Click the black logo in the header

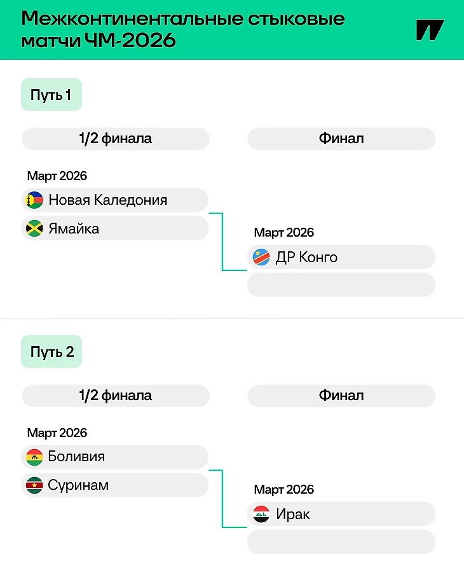430,30
